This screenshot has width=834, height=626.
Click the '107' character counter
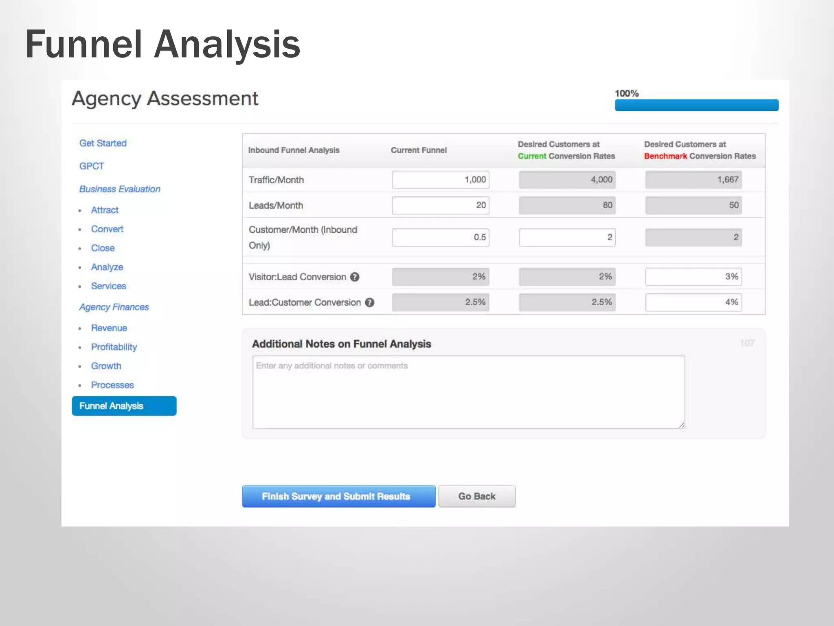tap(747, 343)
